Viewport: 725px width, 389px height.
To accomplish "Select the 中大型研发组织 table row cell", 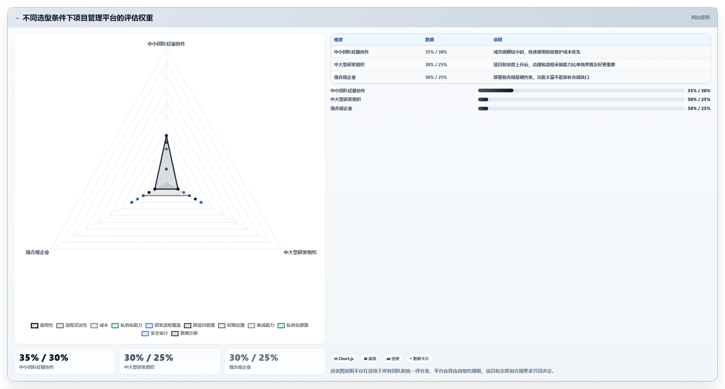I will [x=349, y=65].
